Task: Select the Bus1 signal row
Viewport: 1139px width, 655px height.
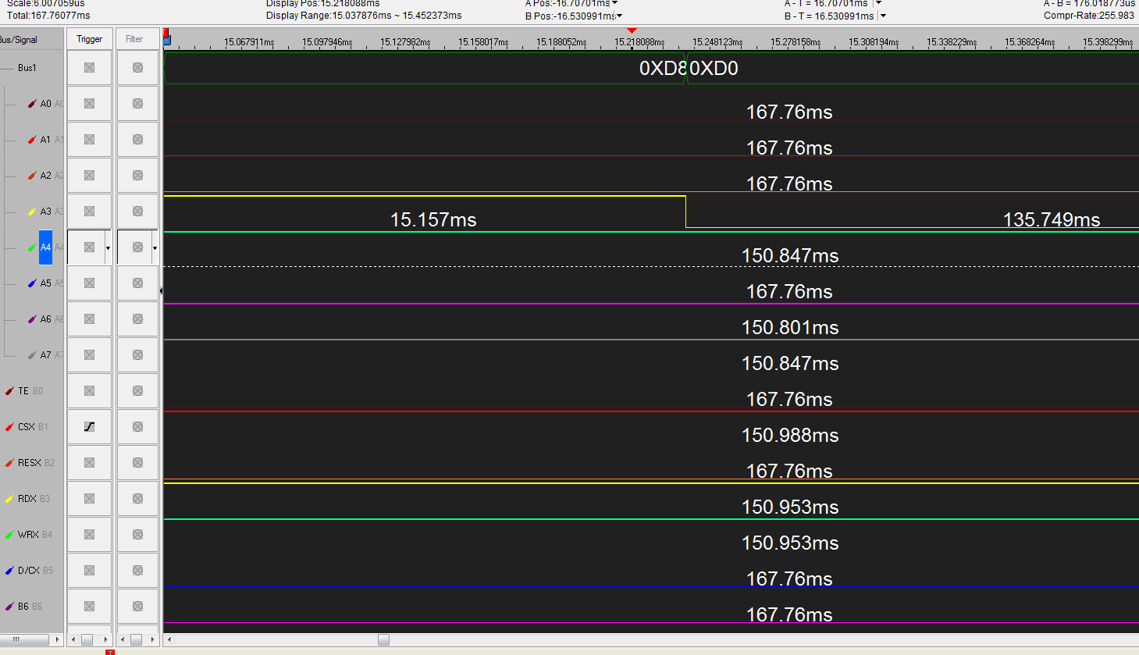Action: point(27,68)
